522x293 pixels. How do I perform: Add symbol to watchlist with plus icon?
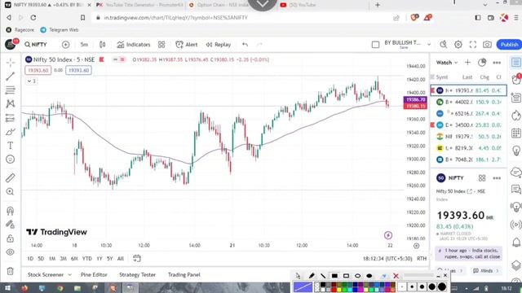click(x=467, y=63)
